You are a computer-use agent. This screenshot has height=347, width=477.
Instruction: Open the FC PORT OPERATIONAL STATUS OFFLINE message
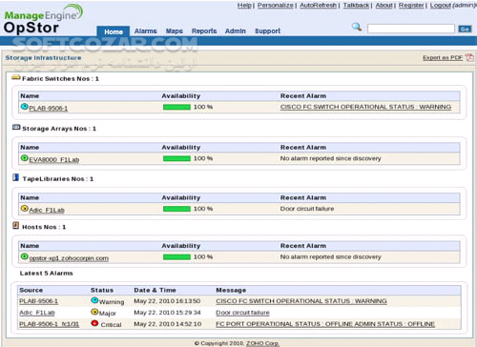(325, 324)
